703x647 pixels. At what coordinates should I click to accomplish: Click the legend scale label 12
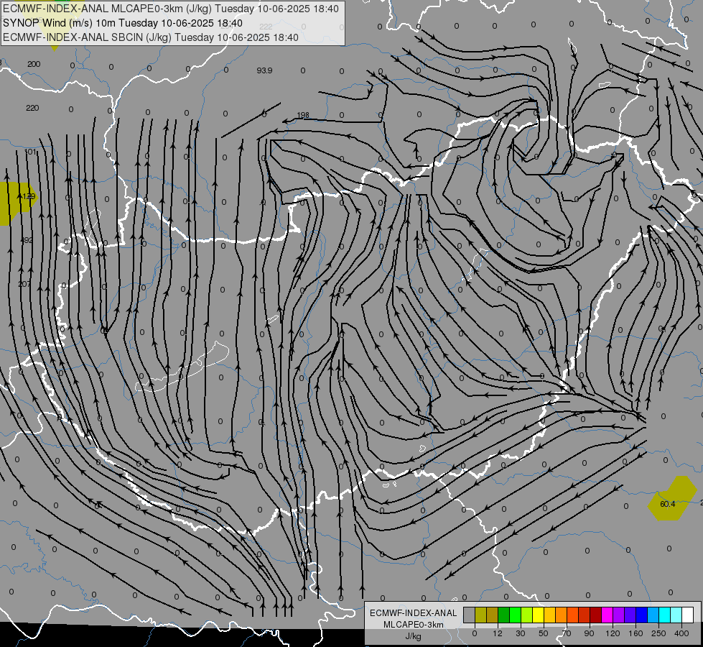[498, 633]
